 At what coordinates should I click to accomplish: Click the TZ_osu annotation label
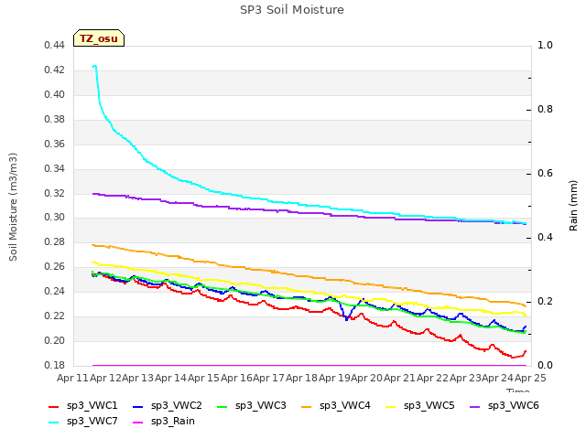click(x=99, y=38)
